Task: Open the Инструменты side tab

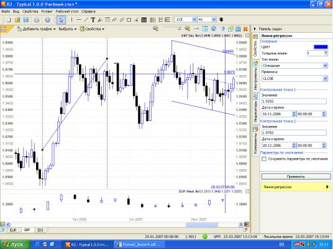Action: pyautogui.click(x=255, y=76)
